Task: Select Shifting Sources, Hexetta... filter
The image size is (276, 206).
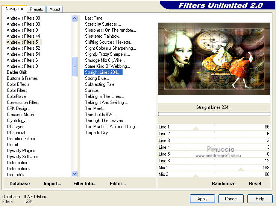Action: pos(109,42)
